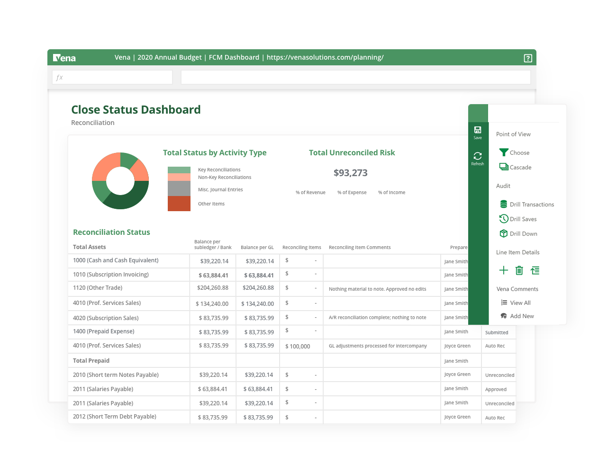Delete a line item using trash icon
This screenshot has height=464, width=599.
point(519,270)
